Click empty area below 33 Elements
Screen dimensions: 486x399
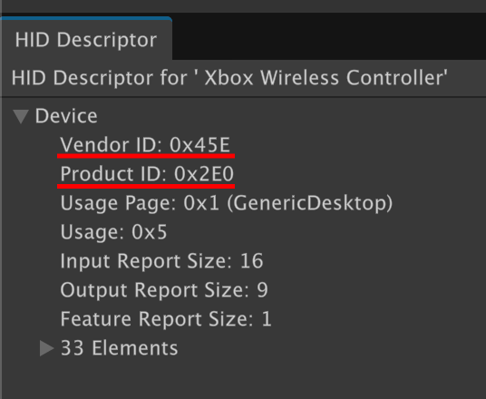coord(243,380)
